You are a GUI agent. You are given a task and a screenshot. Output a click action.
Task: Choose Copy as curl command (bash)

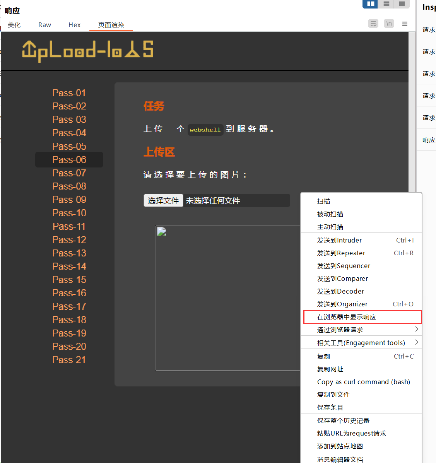tap(363, 382)
